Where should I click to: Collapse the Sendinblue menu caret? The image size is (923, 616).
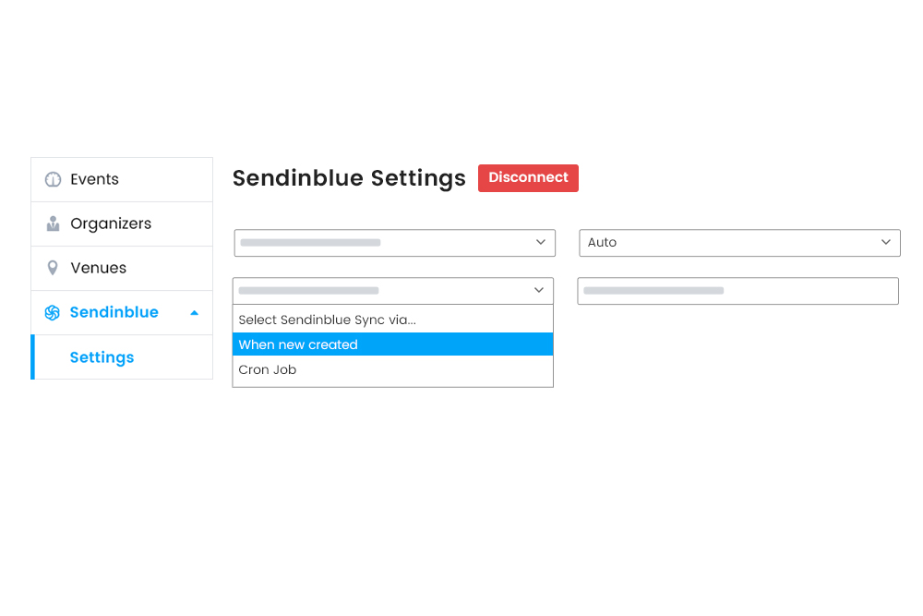(x=194, y=313)
